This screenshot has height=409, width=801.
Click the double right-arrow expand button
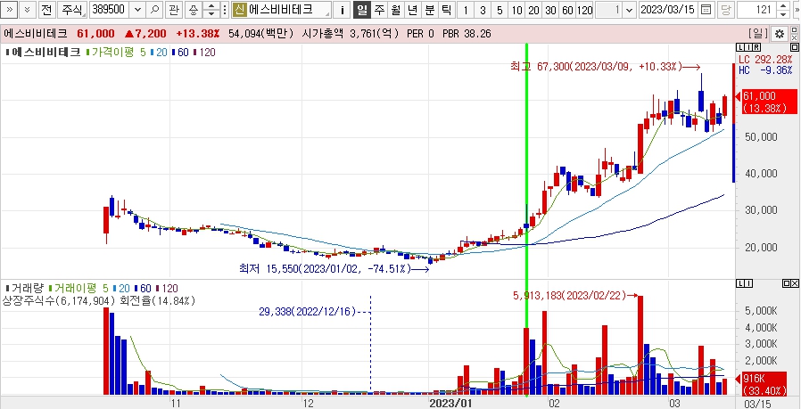tap(11, 9)
